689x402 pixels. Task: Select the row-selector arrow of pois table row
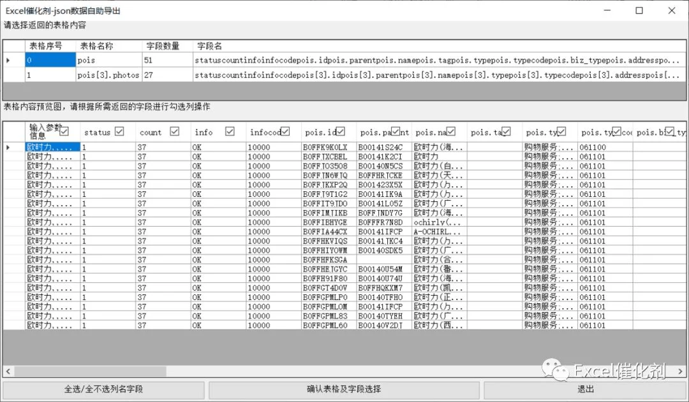pos(8,60)
